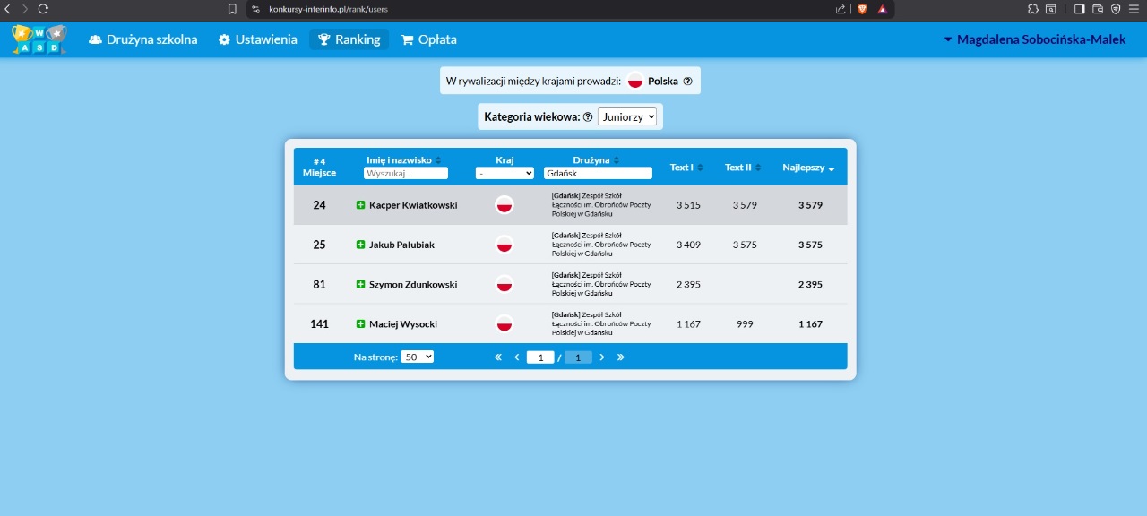This screenshot has width=1147, height=516.
Task: Open the Na stronę page size dropdown
Action: point(417,357)
